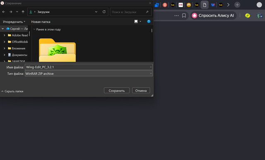Switch to the mt browser tab

(x=181, y=5)
